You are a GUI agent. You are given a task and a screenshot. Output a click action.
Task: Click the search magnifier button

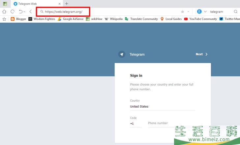[x=236, y=11]
